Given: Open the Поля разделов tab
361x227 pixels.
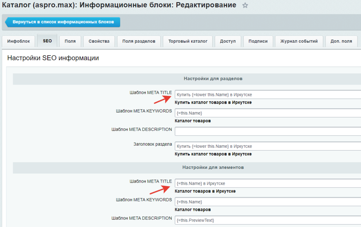Looking at the screenshot, I should (x=139, y=41).
